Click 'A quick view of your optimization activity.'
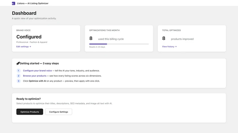This screenshot has width=238, height=133. [34, 18]
